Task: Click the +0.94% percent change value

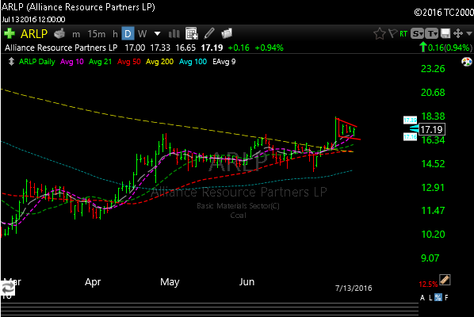Action: [x=269, y=48]
